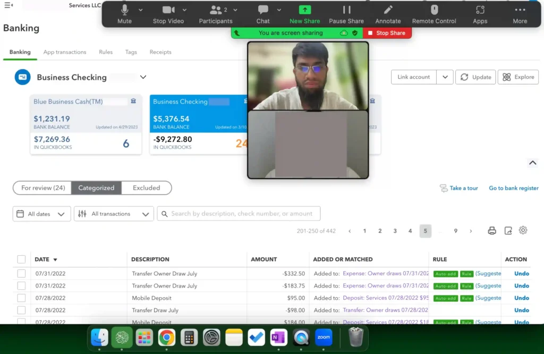544x354 pixels.
Task: Switch to the App transactions tab
Action: pyautogui.click(x=64, y=52)
